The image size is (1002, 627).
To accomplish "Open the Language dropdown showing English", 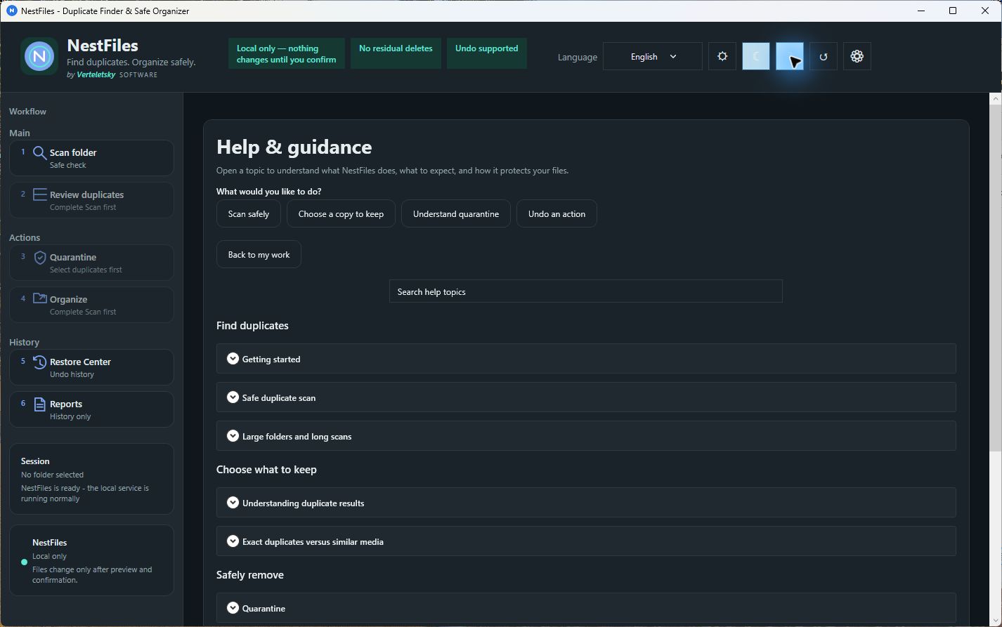I will [653, 56].
